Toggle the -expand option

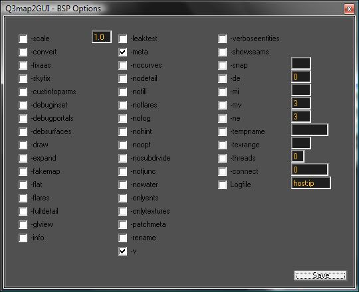click(23, 158)
